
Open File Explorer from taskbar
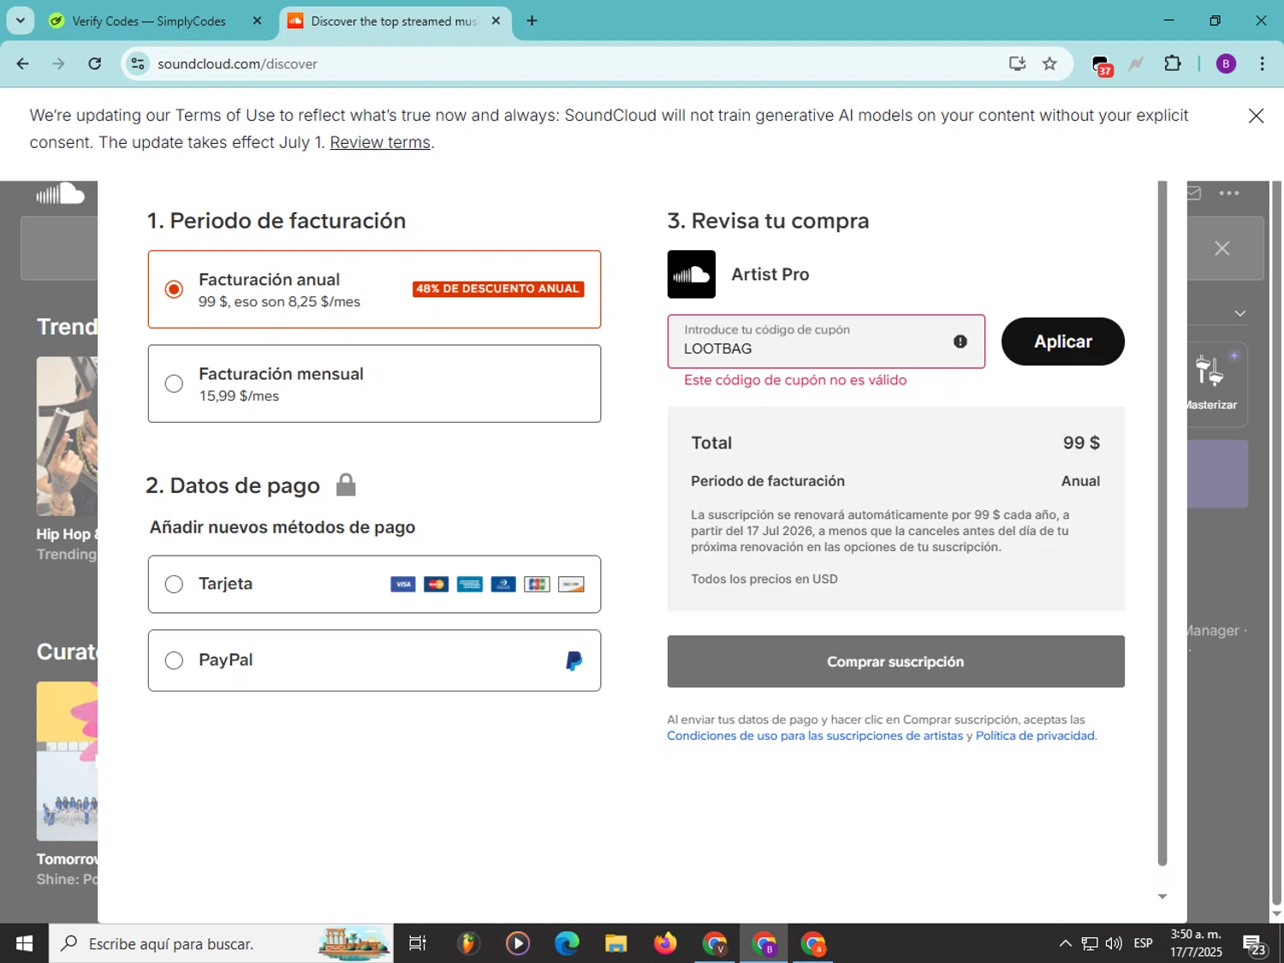pyautogui.click(x=615, y=943)
